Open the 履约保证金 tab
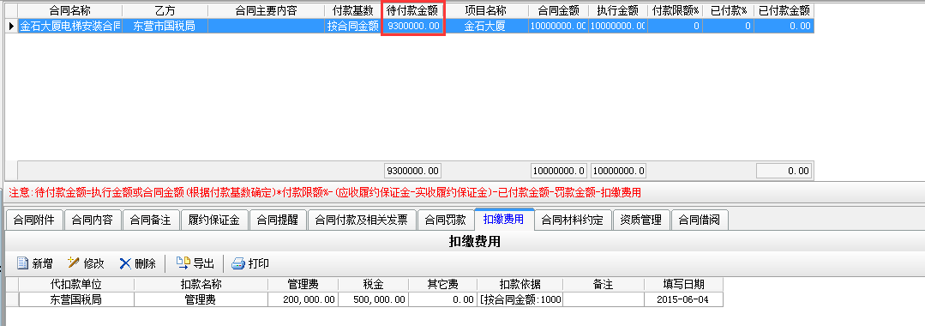 click(x=213, y=220)
